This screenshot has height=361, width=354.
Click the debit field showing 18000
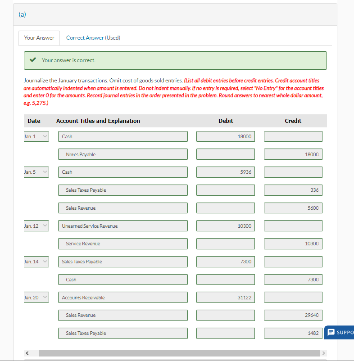226,136
